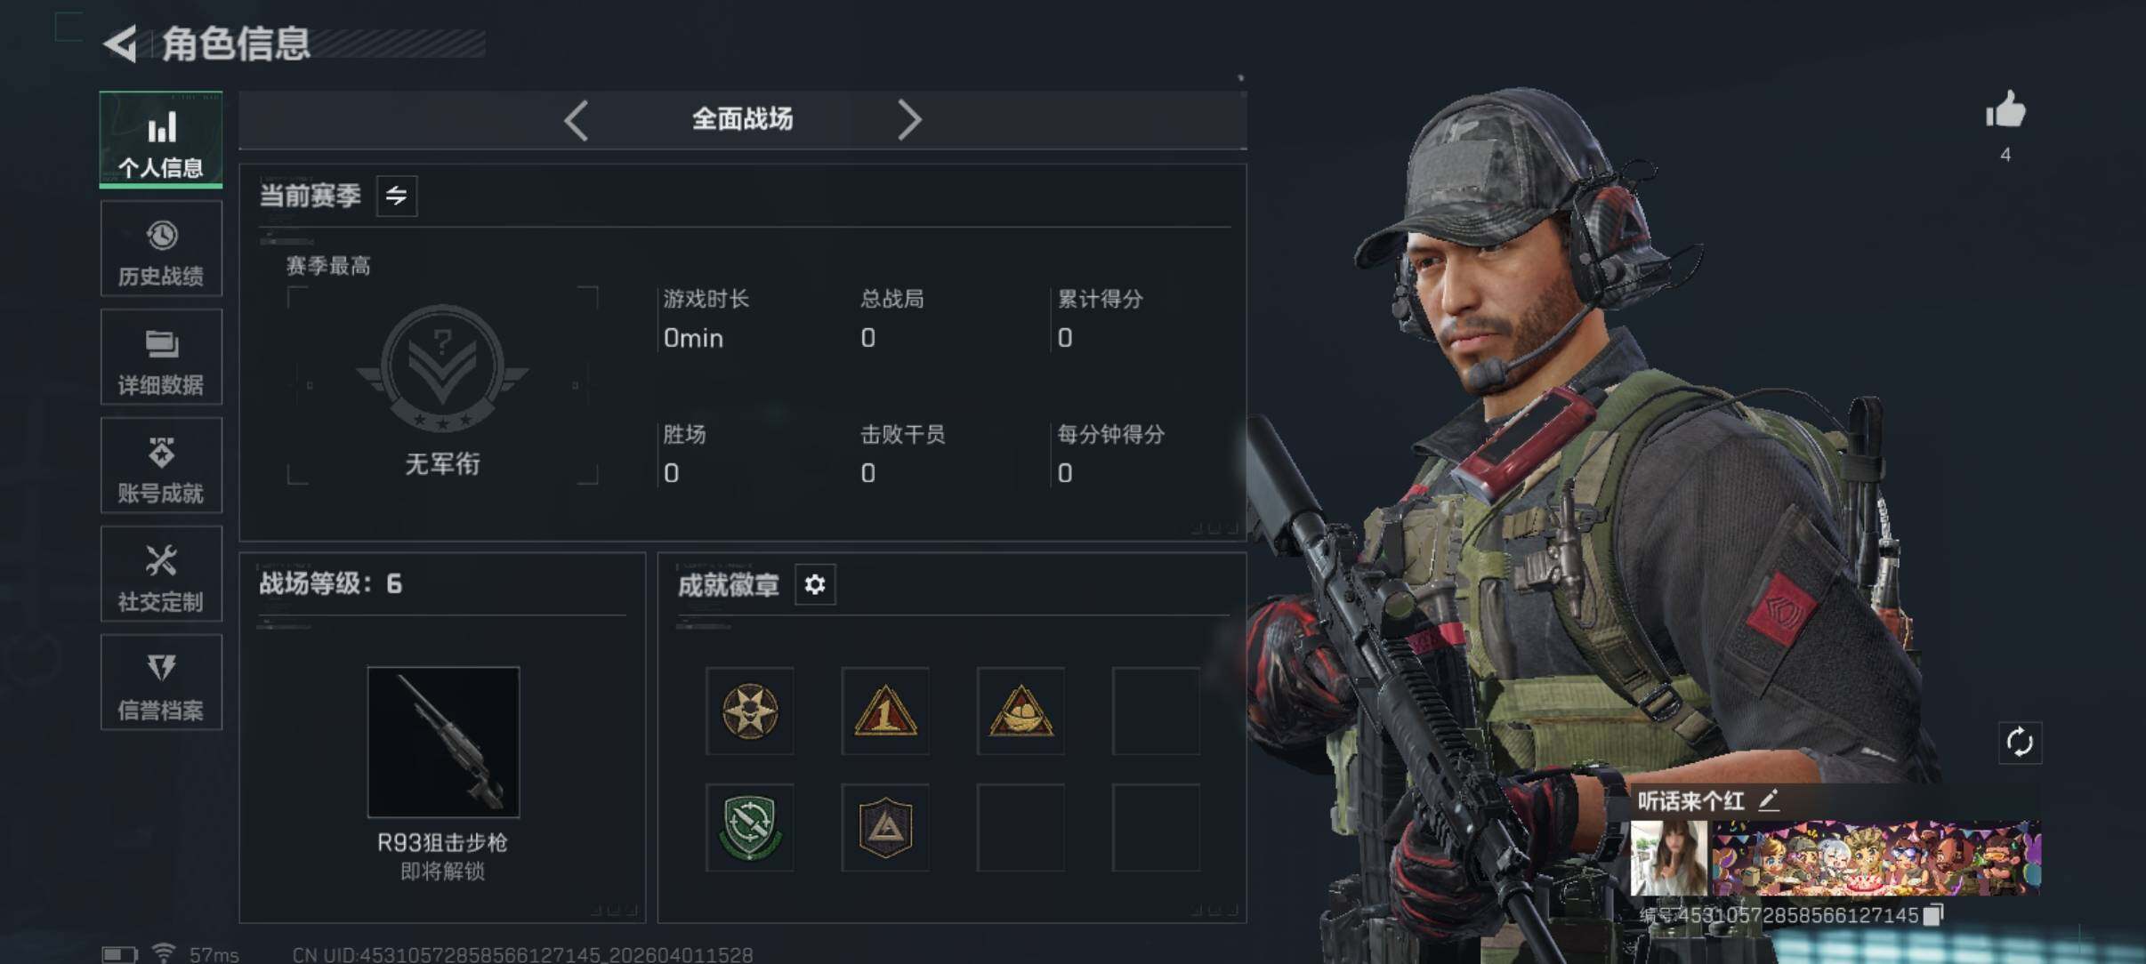2146x964 pixels.
Task: Give a thumbs-up like to this profile
Action: tap(2005, 110)
